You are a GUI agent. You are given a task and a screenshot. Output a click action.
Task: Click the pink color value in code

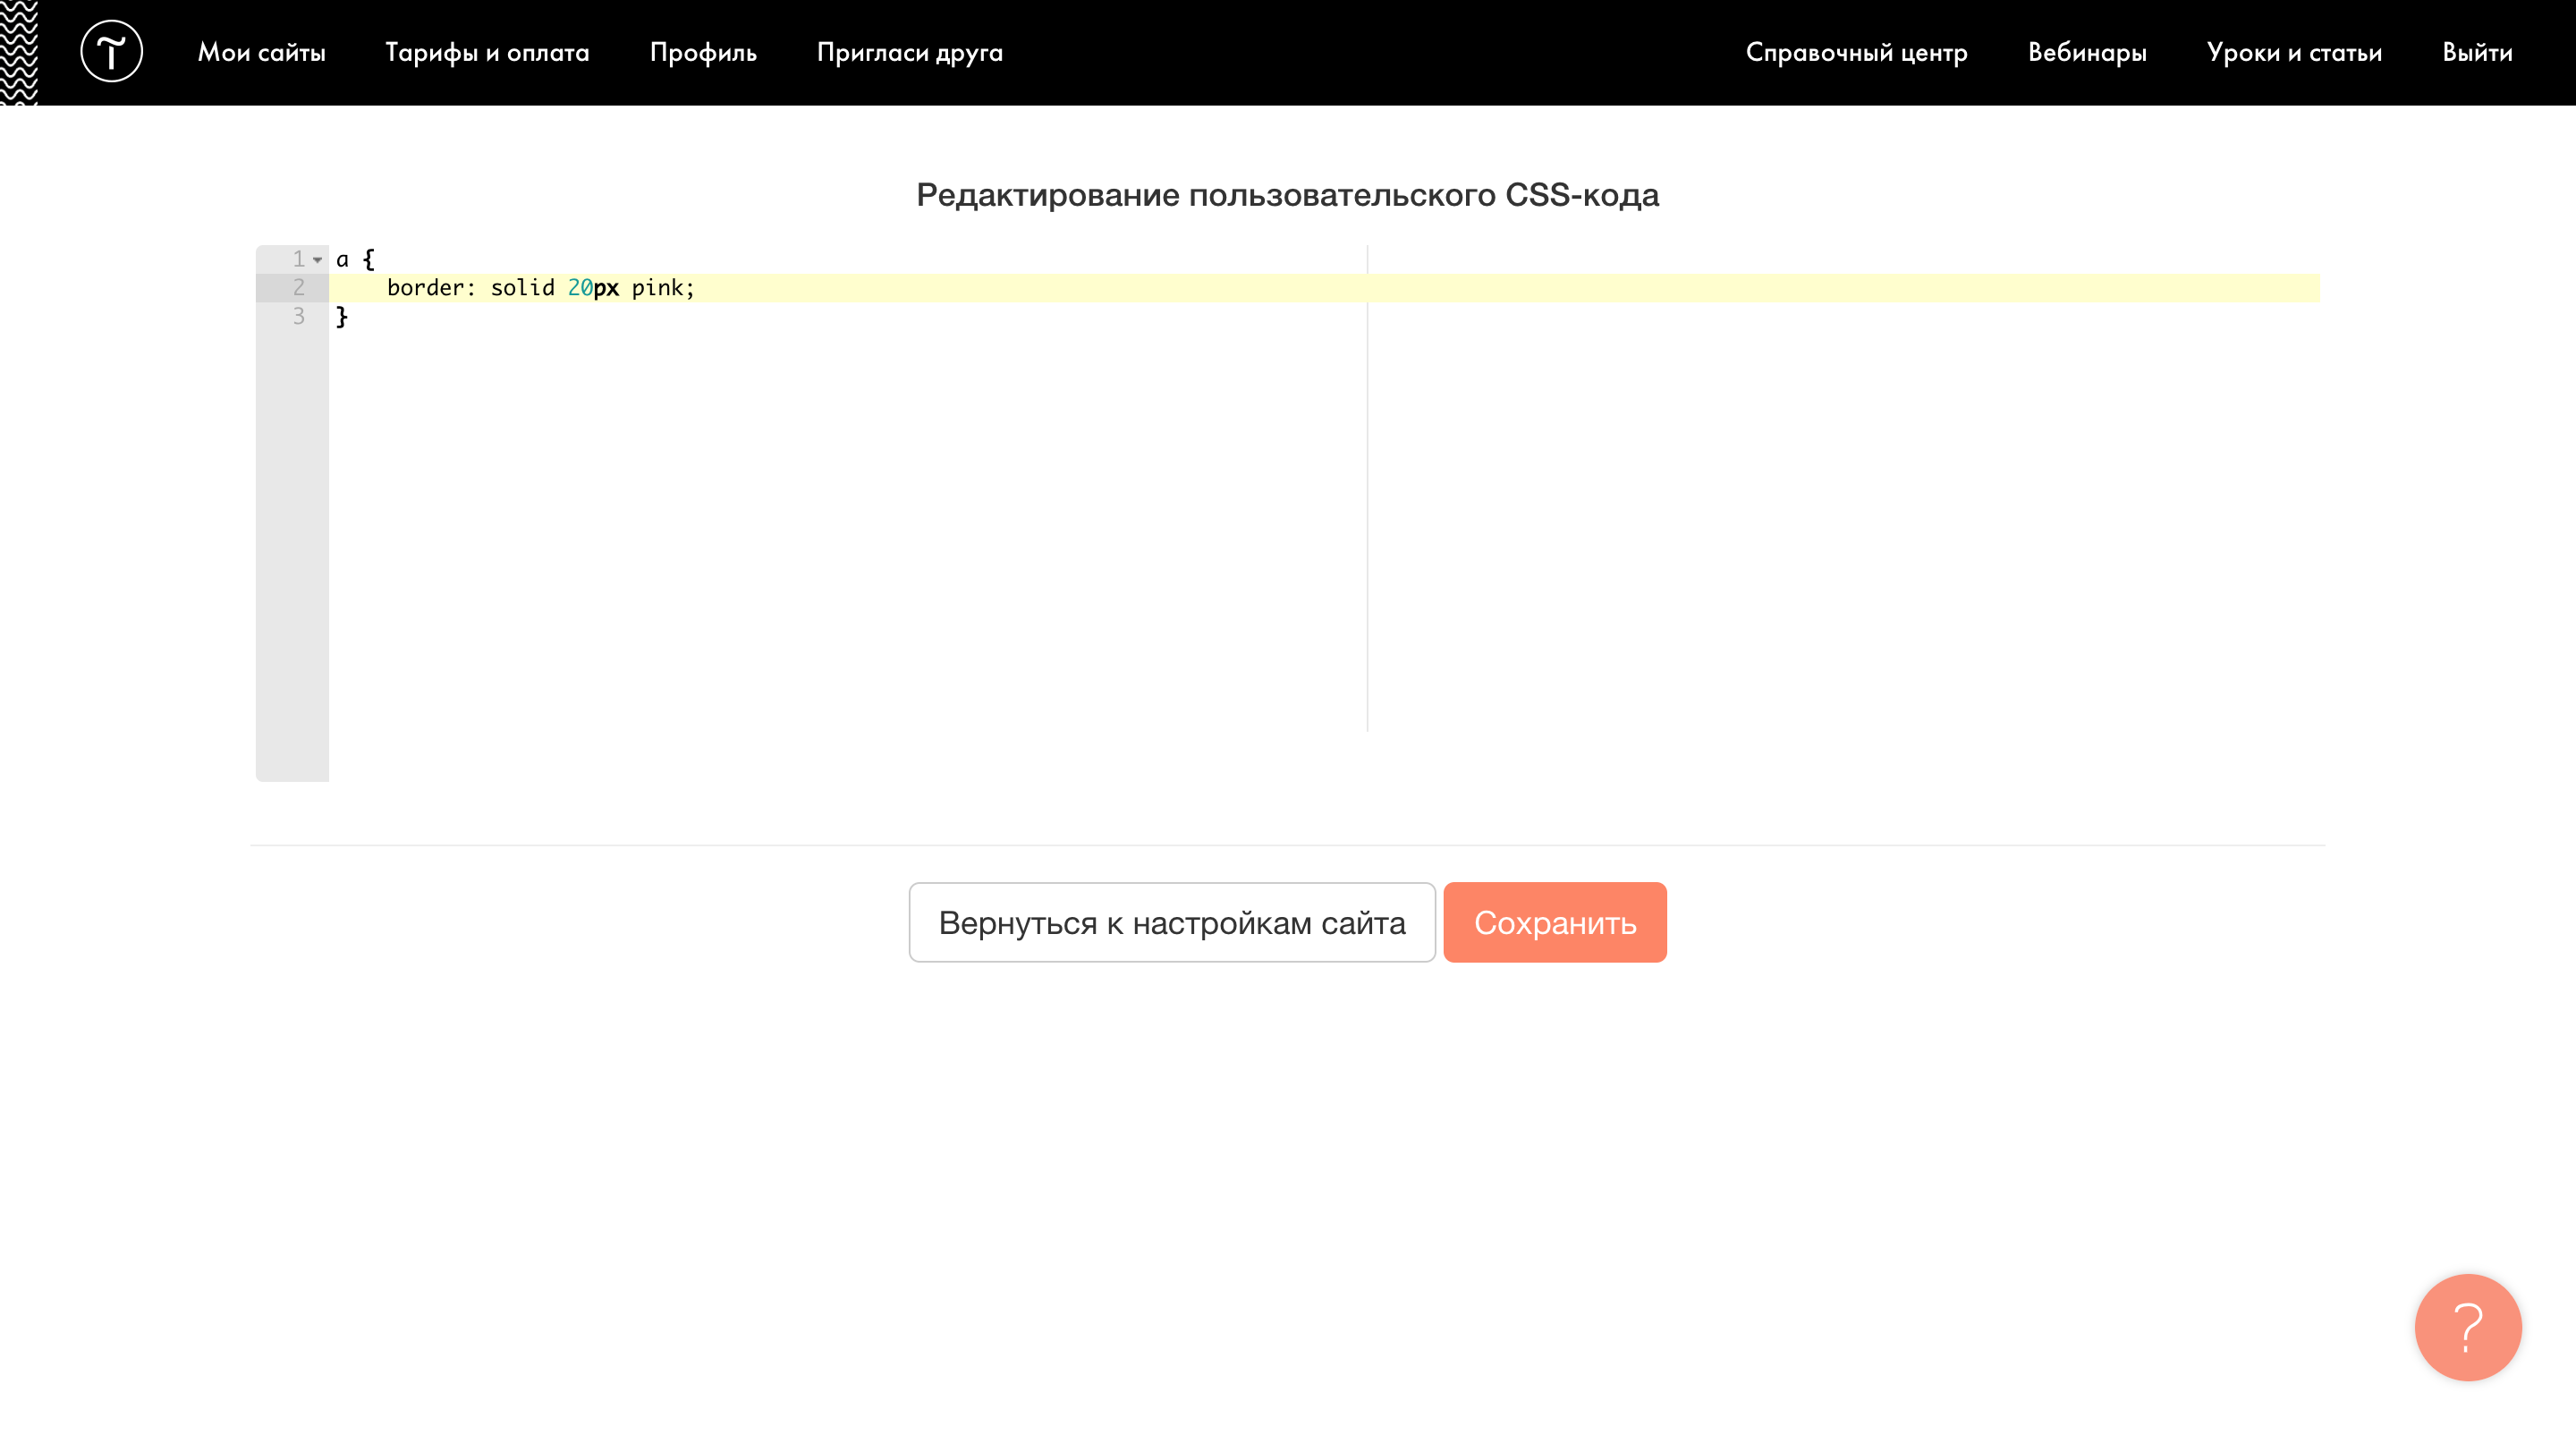(x=657, y=288)
